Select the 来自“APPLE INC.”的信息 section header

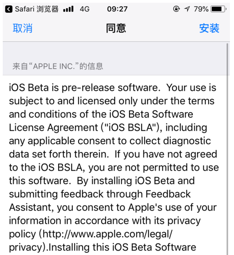pyautogui.click(x=58, y=66)
